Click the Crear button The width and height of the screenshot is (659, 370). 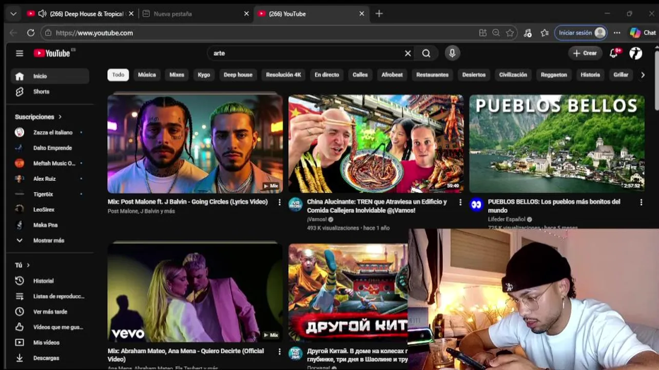pyautogui.click(x=585, y=53)
